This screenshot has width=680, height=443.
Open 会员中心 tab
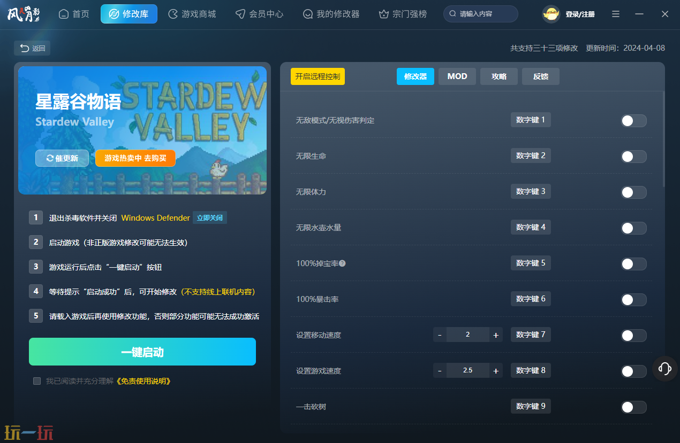click(x=260, y=14)
